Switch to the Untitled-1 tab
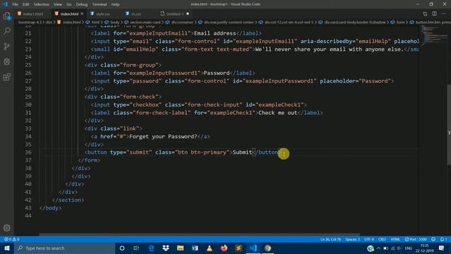Screen dimensions: 451x254 tap(175, 14)
